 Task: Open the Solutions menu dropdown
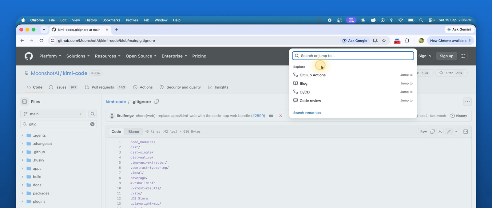tap(78, 56)
